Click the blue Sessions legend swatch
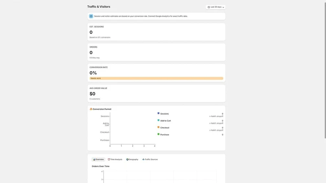The height and width of the screenshot is (183, 326). click(159, 113)
